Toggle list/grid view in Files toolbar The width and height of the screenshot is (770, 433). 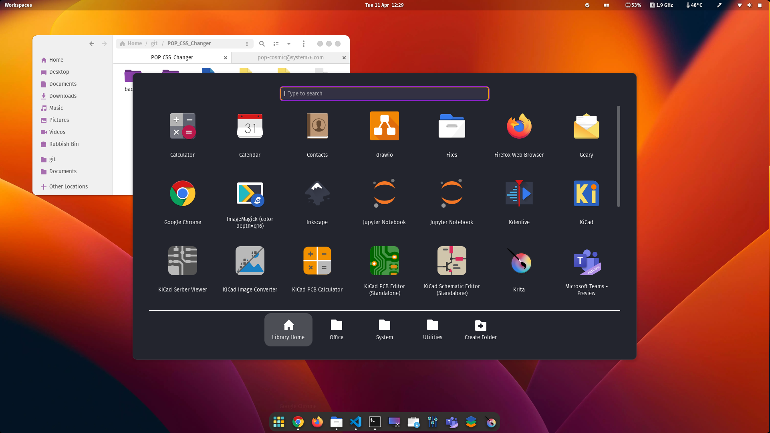(x=276, y=44)
